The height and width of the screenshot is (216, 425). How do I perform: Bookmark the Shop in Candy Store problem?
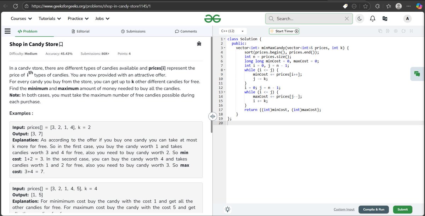coord(61,45)
